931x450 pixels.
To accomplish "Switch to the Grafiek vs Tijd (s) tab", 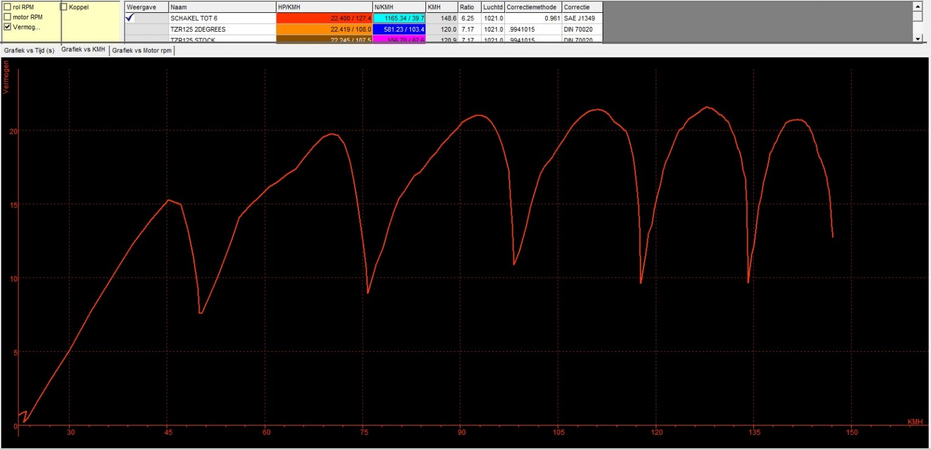I will tap(29, 51).
